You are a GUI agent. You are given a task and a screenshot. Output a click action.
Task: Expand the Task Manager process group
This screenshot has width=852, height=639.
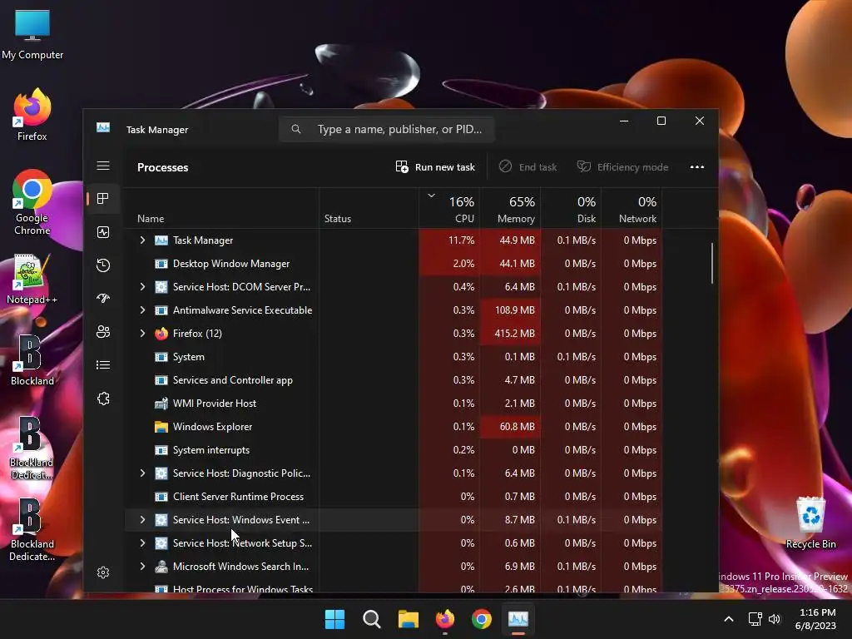[x=142, y=240]
